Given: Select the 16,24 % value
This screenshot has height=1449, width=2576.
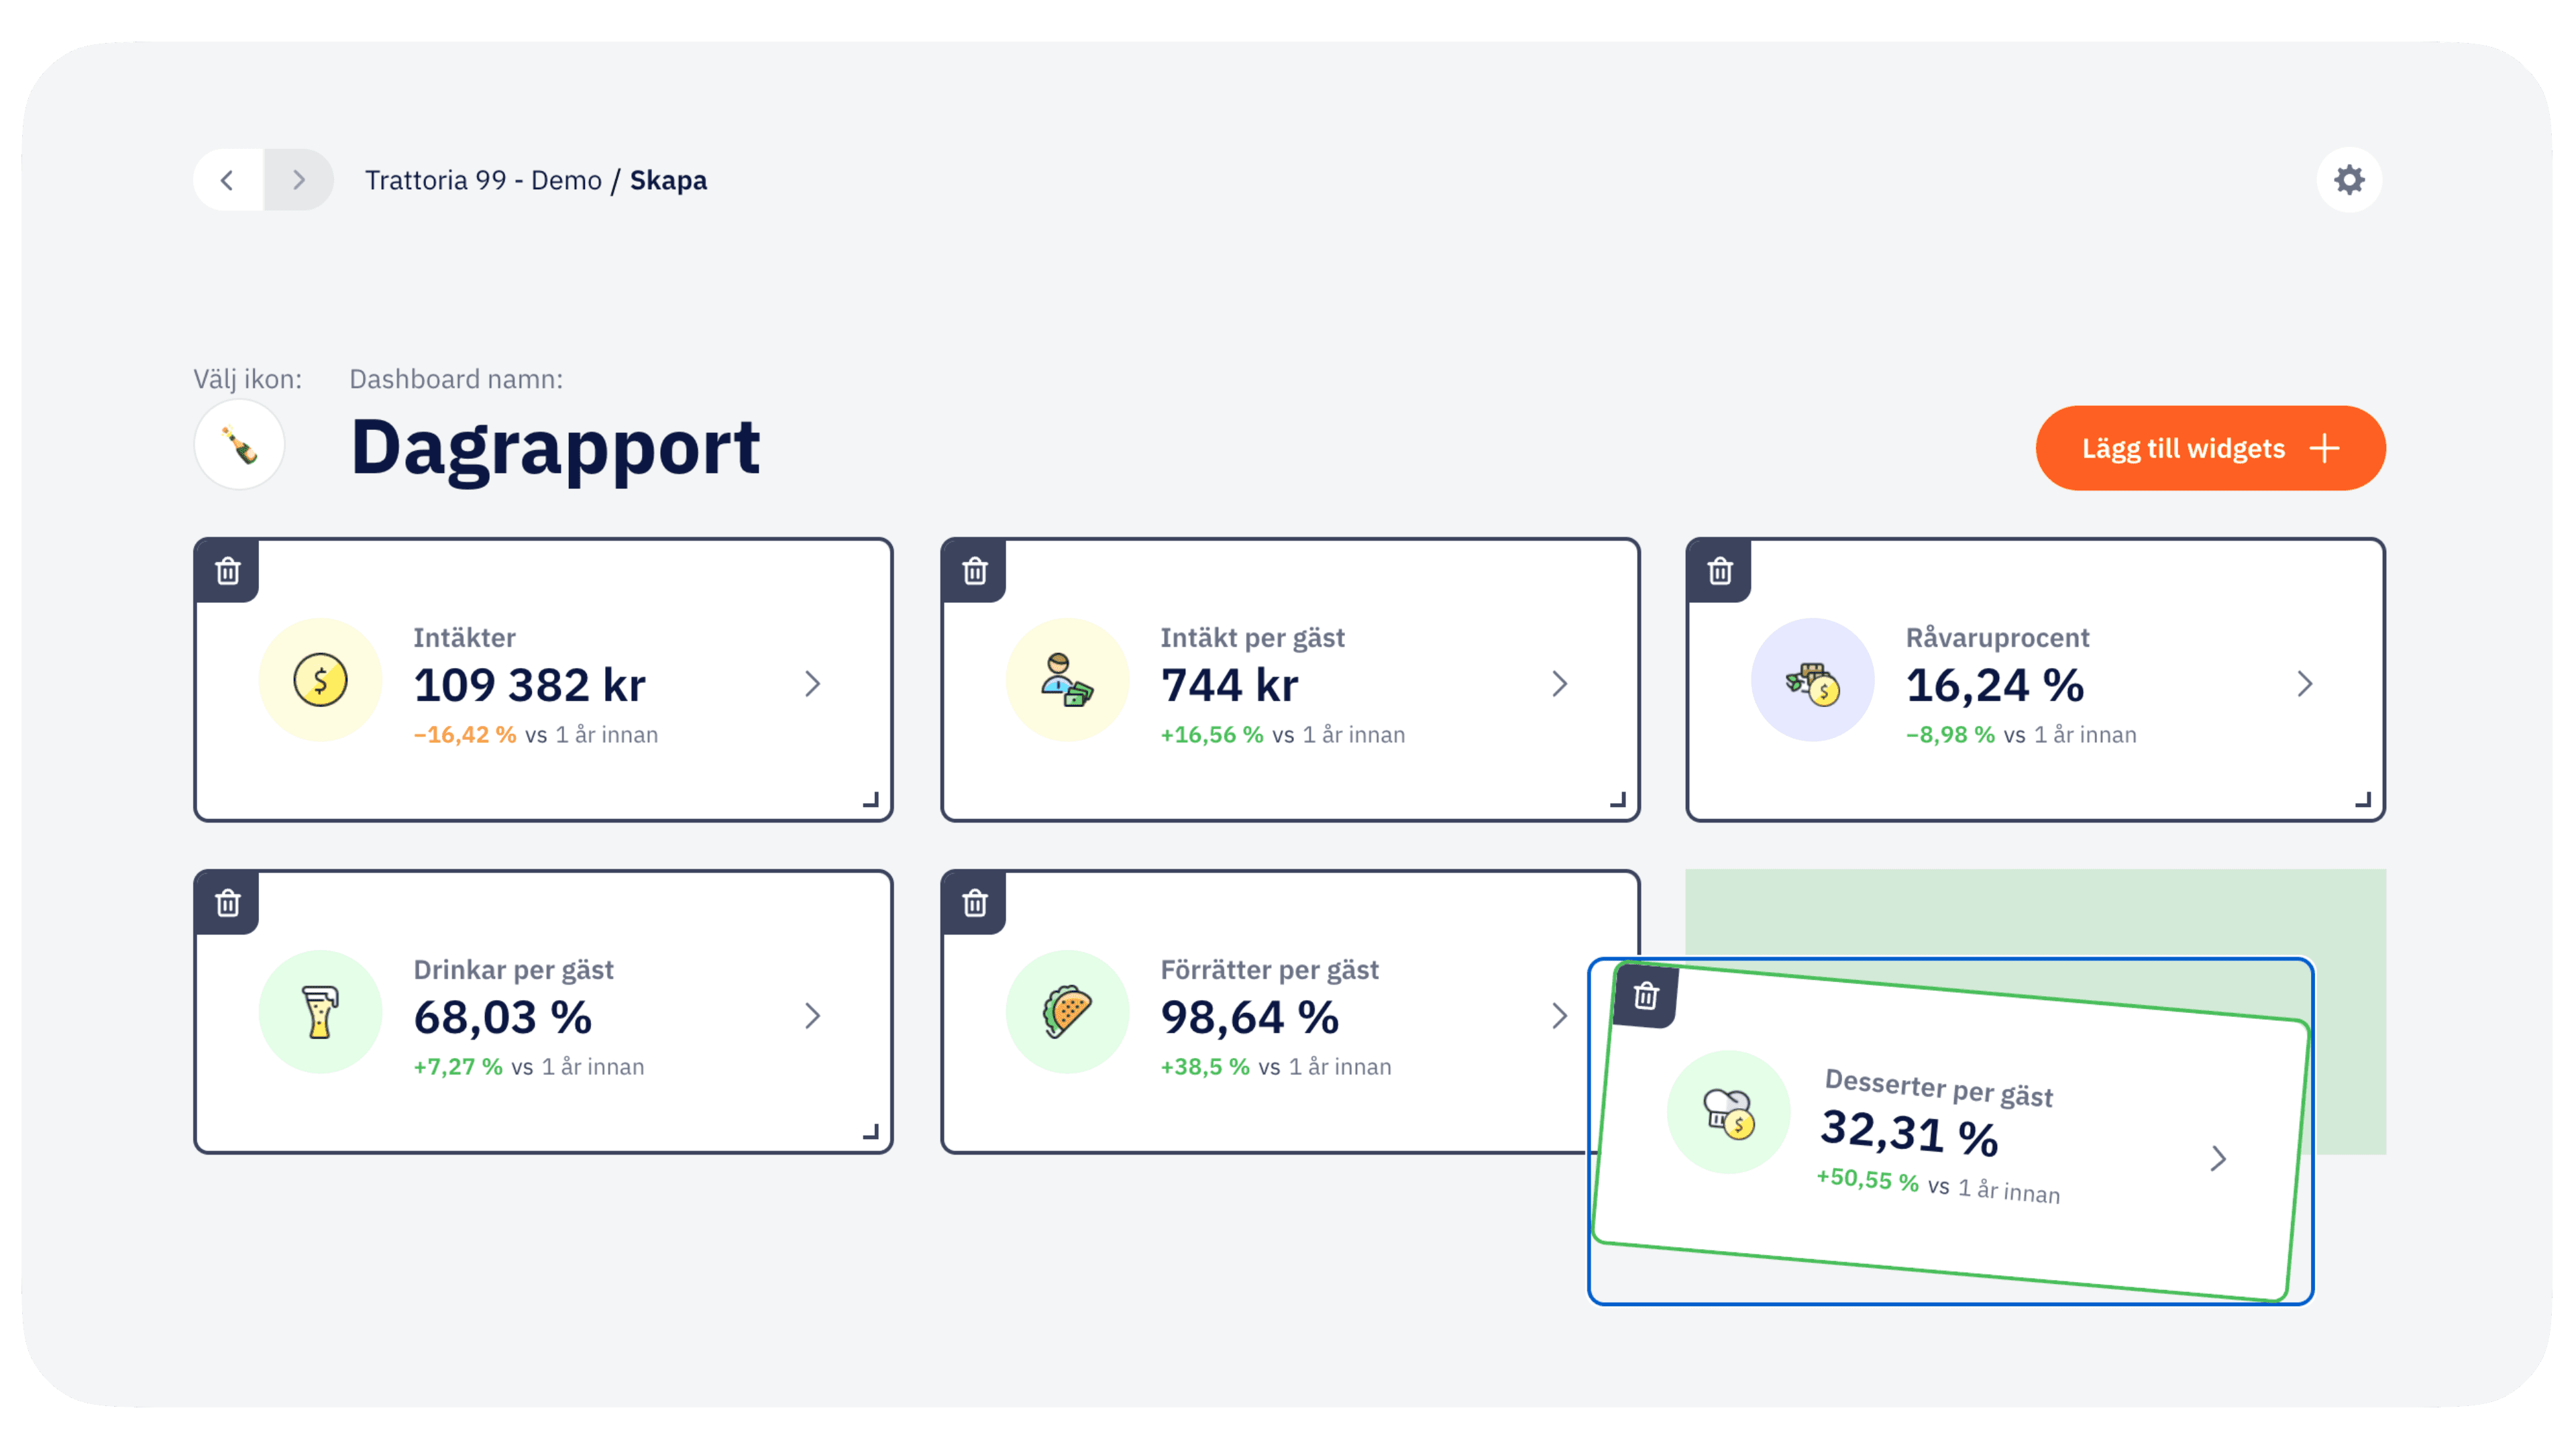Looking at the screenshot, I should click(1995, 685).
